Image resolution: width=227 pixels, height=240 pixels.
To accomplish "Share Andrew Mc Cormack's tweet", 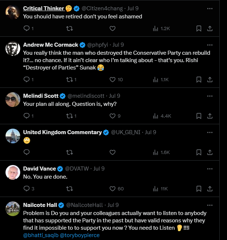I will coord(210,79).
